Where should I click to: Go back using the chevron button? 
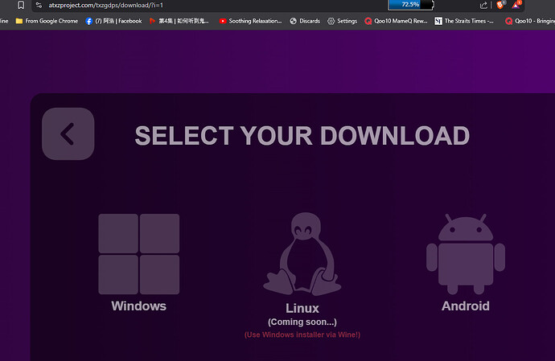pyautogui.click(x=68, y=133)
